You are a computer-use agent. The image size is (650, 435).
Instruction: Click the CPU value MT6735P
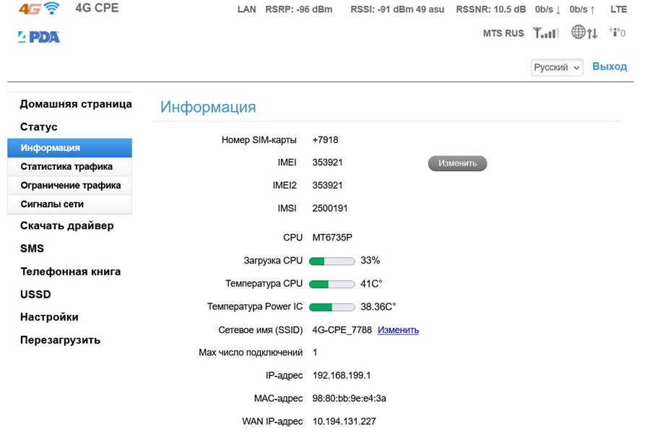click(x=332, y=238)
